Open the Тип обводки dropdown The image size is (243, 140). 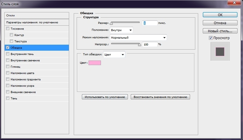tap(114, 55)
